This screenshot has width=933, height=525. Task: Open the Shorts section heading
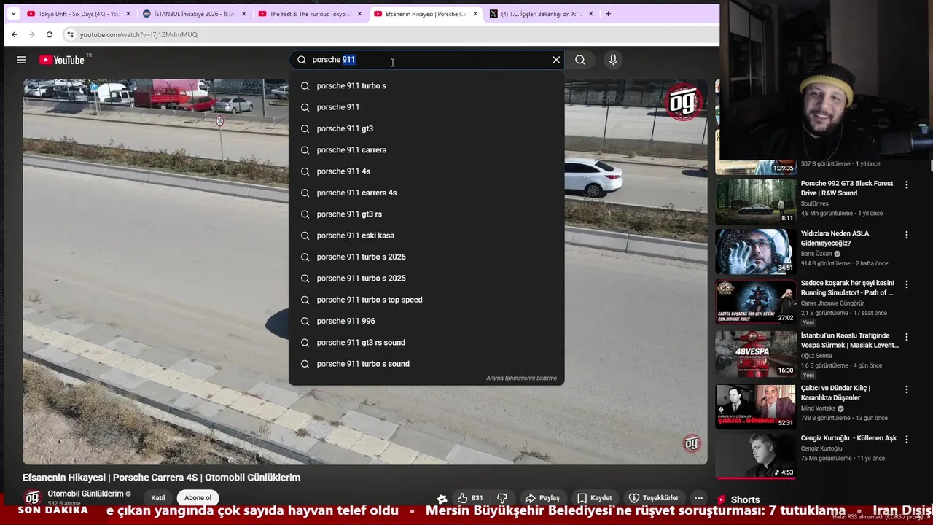[x=745, y=499]
